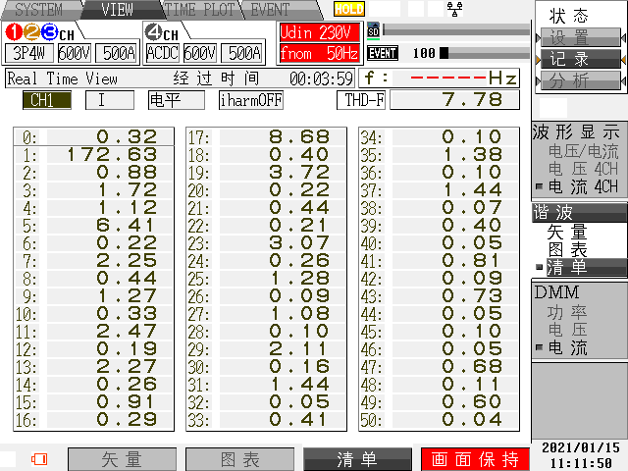Choose 电压 4CH waveform display
Screen dimensions: 628x471
[583, 169]
